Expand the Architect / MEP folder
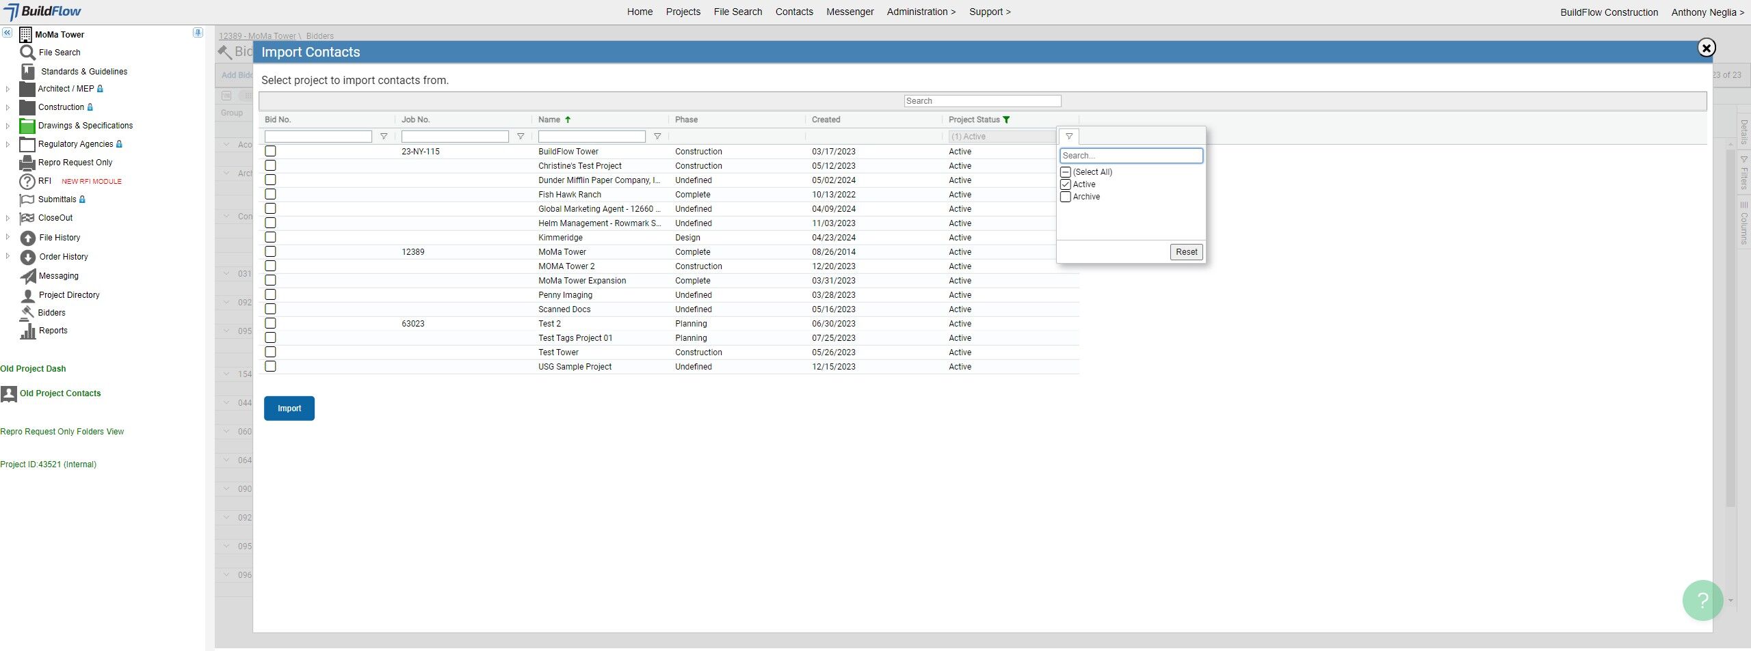The height and width of the screenshot is (651, 1751). pyautogui.click(x=8, y=89)
